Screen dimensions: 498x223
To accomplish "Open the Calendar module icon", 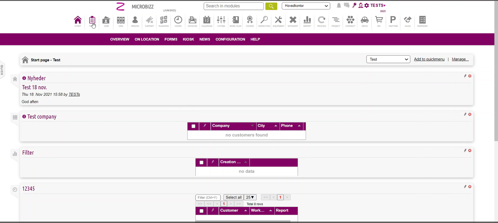I will (x=207, y=21).
